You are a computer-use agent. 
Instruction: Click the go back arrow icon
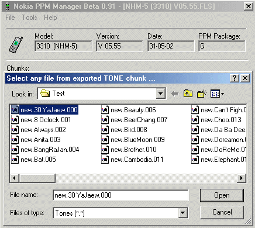(175, 94)
